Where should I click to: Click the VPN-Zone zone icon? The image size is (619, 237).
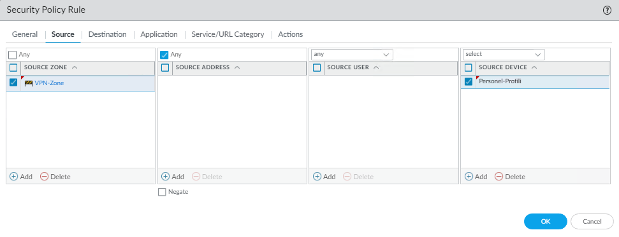(29, 83)
